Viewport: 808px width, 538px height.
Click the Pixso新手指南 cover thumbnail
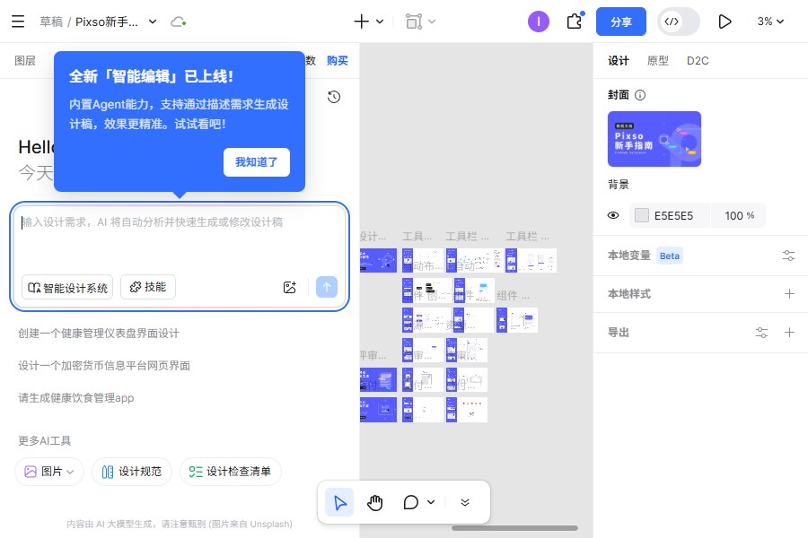[654, 139]
